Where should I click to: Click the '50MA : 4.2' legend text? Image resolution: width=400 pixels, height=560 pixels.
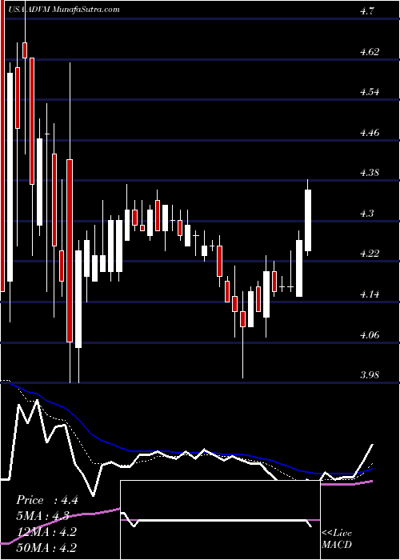click(x=46, y=548)
